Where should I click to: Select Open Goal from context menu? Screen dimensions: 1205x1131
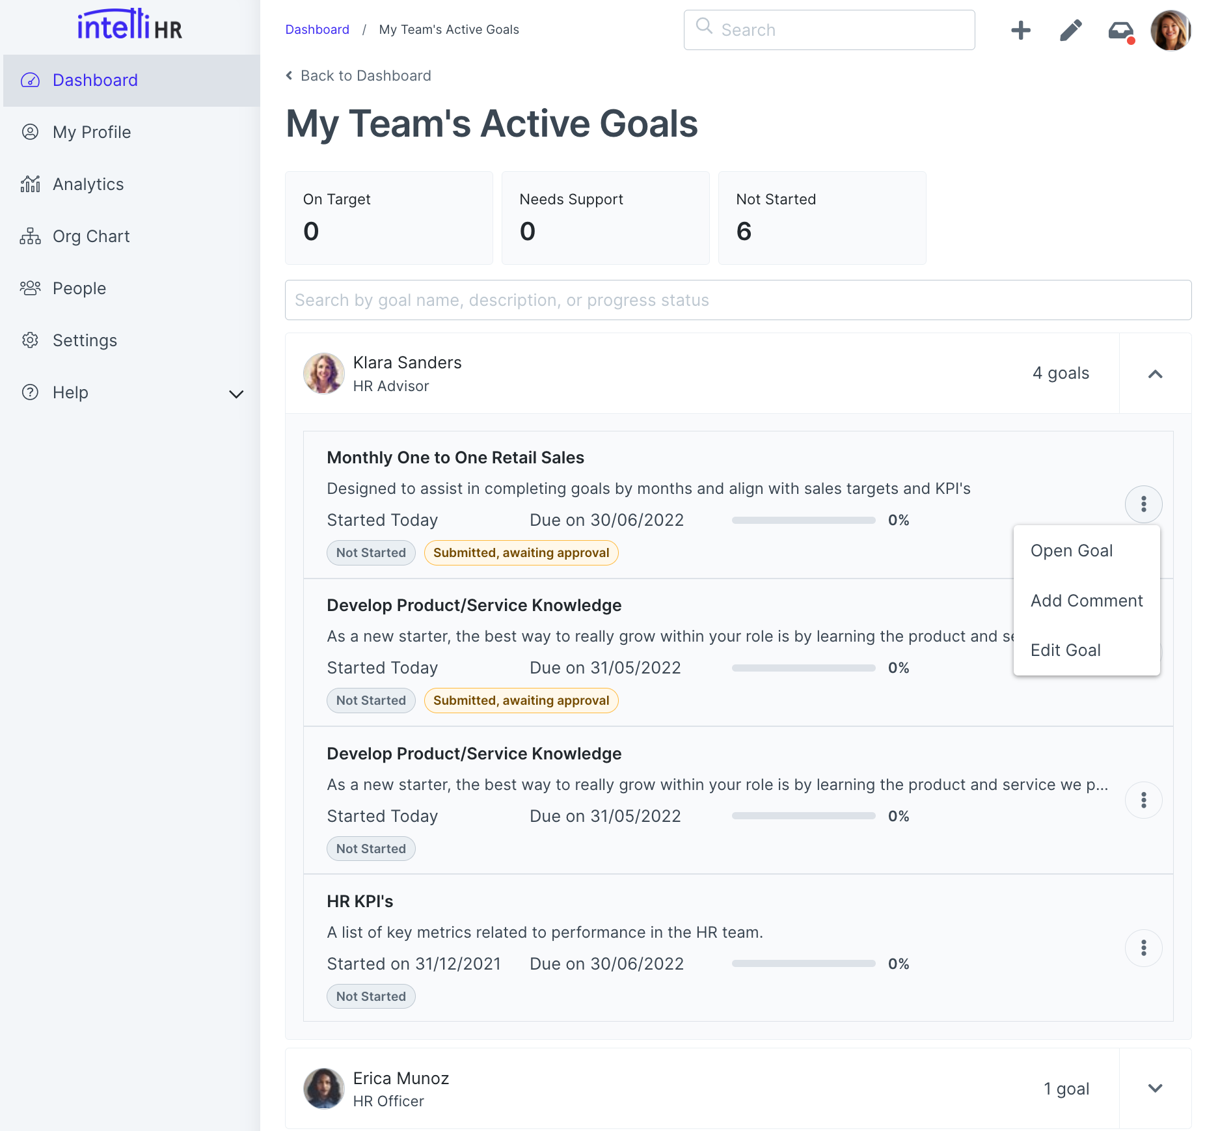(1071, 551)
